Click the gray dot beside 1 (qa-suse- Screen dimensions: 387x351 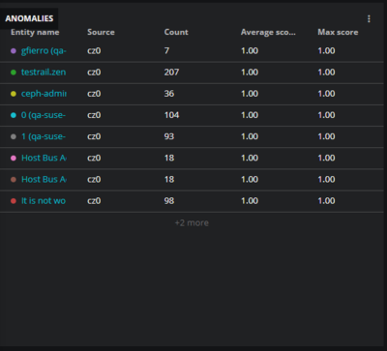point(14,136)
